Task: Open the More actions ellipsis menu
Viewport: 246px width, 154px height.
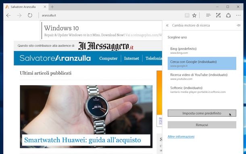Action: click(238, 15)
